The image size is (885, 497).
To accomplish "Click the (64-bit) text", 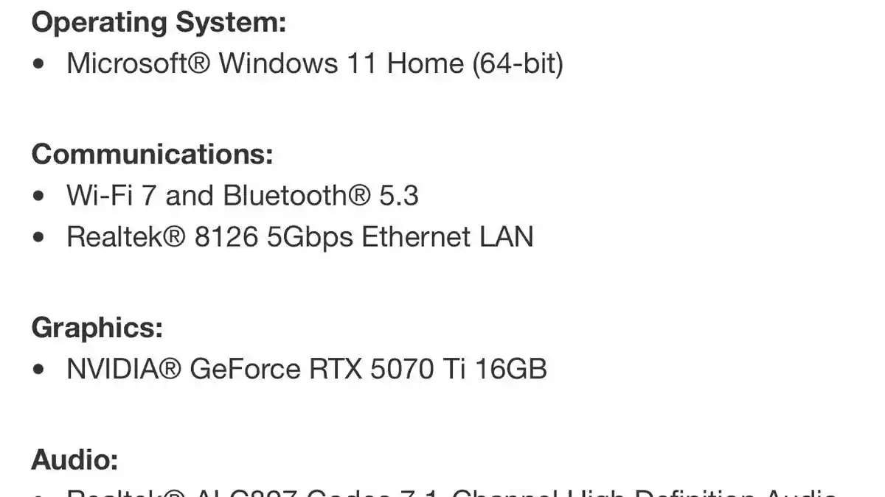I will point(517,63).
